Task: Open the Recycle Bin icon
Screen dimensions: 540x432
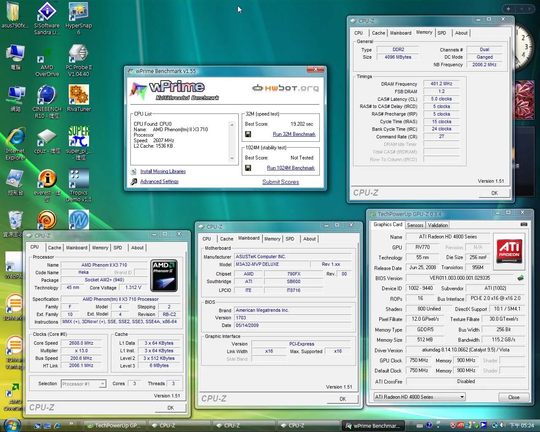Action: click(15, 224)
